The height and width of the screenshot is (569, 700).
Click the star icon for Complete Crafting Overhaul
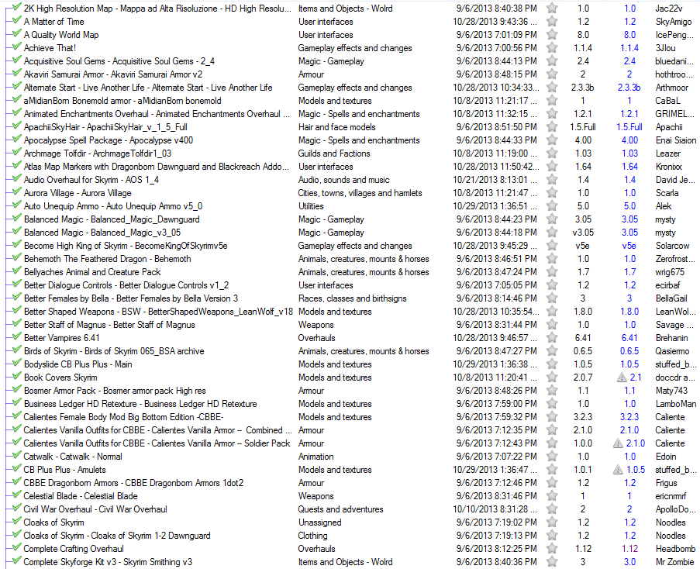tap(552, 548)
